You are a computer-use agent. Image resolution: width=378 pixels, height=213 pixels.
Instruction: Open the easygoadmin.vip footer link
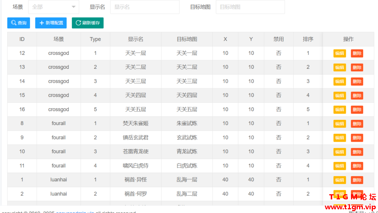[75, 212]
